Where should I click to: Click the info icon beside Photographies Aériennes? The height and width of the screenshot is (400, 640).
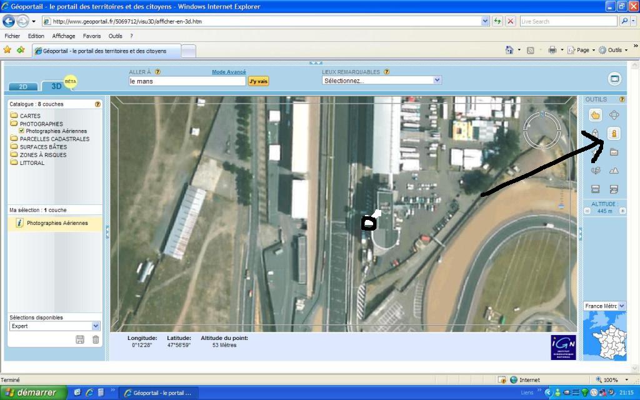(x=19, y=223)
